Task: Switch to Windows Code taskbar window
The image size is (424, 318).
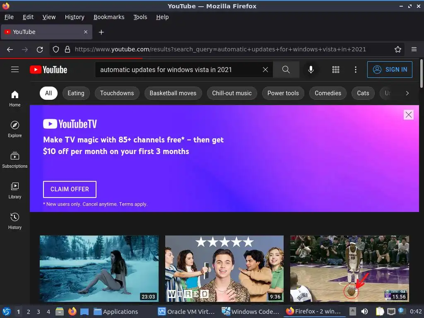Action: pyautogui.click(x=251, y=311)
